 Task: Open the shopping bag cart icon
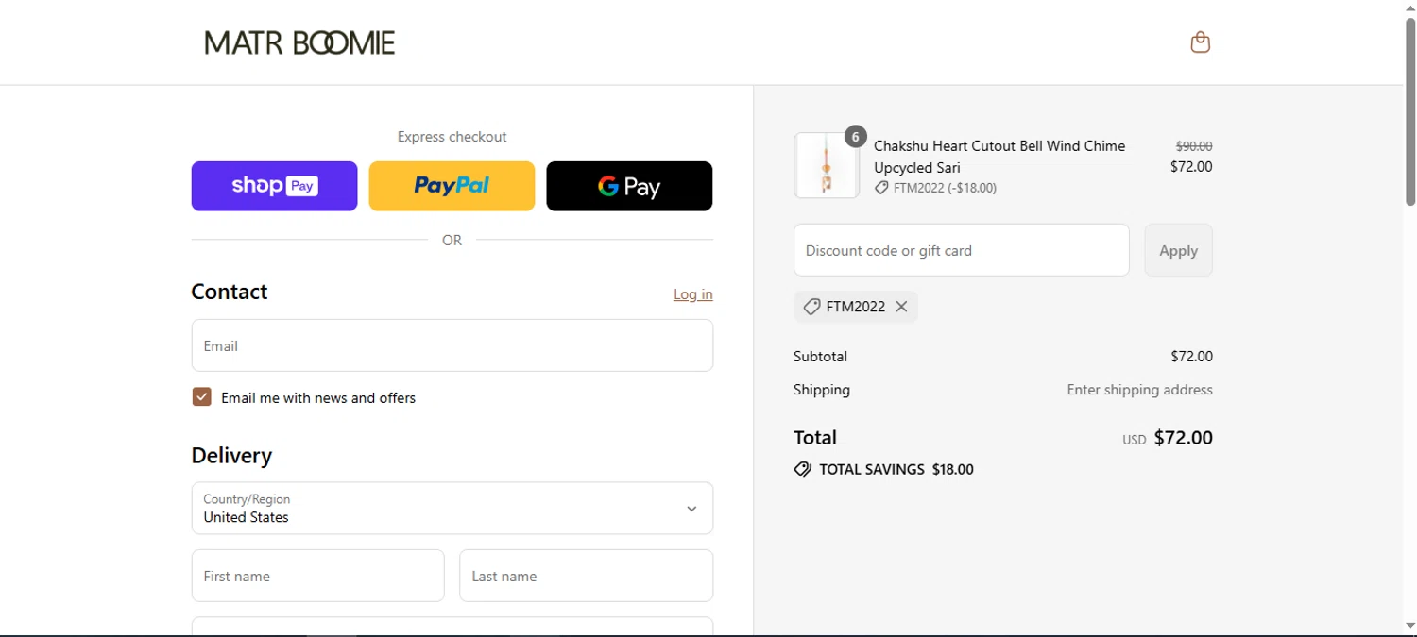pos(1200,42)
